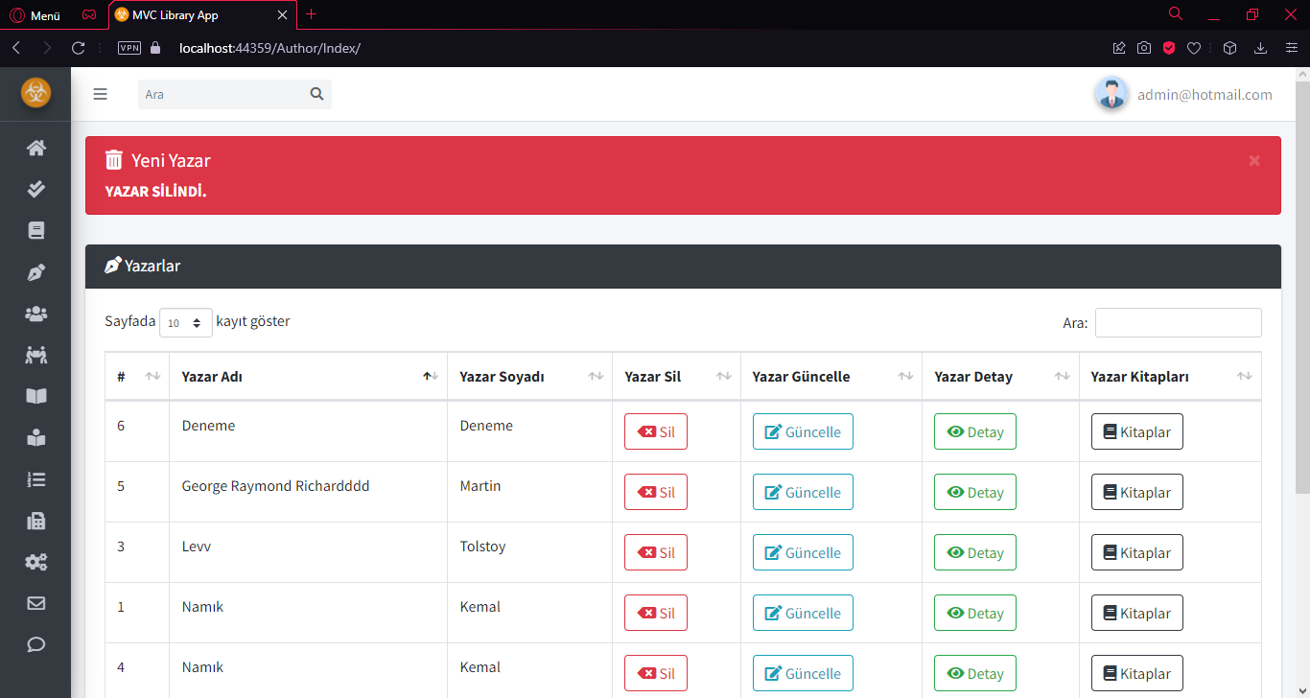Click the admin avatar picture
This screenshot has height=698, width=1310.
(x=1111, y=93)
